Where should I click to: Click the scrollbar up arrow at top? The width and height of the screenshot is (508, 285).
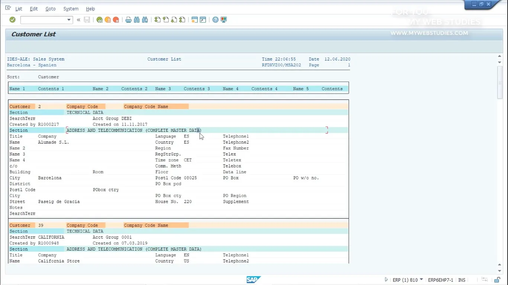click(x=500, y=56)
